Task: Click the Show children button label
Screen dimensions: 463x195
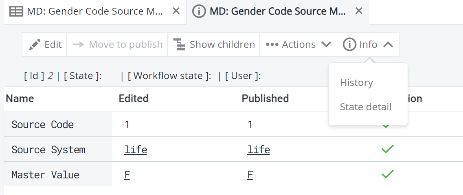Action: tap(222, 45)
